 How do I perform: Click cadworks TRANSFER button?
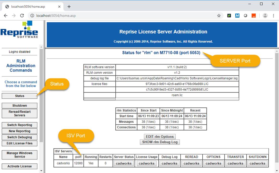click(235, 163)
